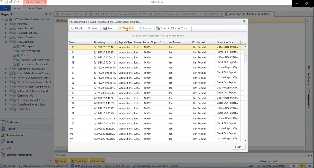Click the audit list scrollbar up arrow
This screenshot has height=168, width=314.
click(x=246, y=46)
